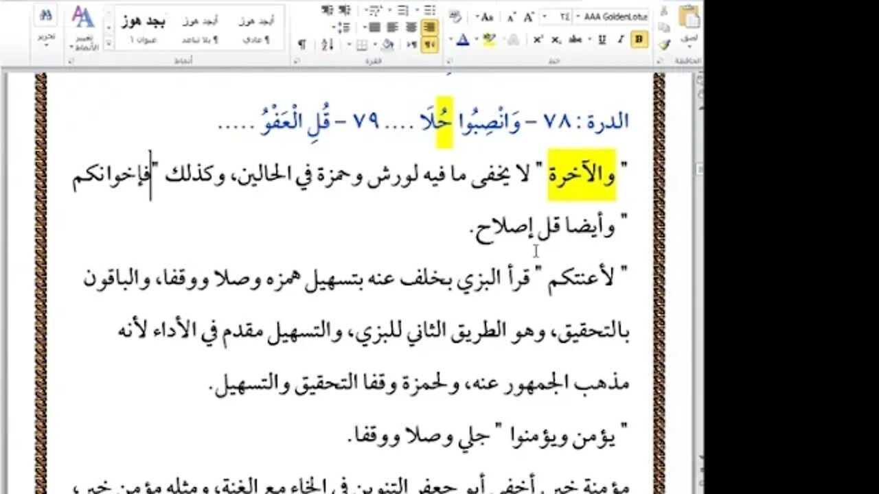The image size is (879, 494).
Task: Click the word الدرة in blue heading
Action: tap(608, 122)
